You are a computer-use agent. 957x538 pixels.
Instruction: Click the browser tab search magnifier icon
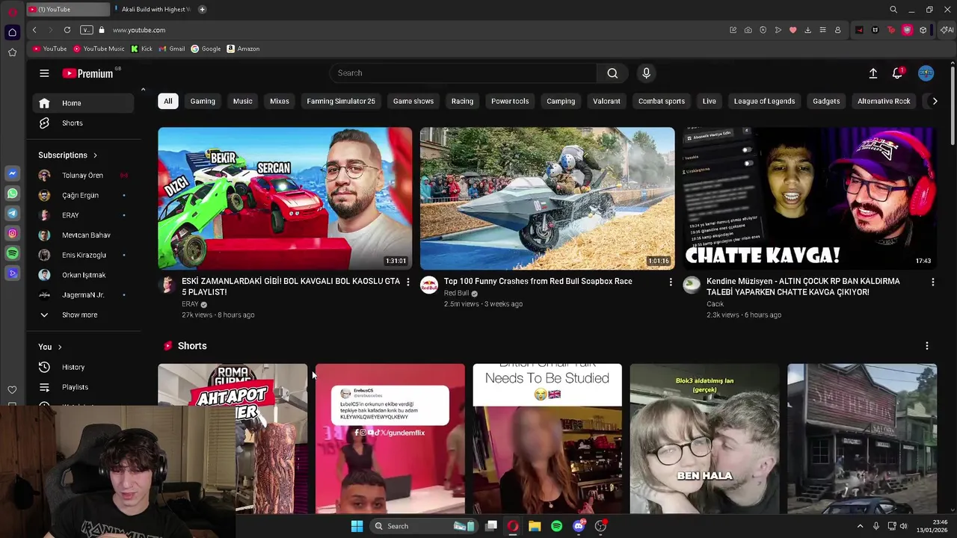[893, 10]
